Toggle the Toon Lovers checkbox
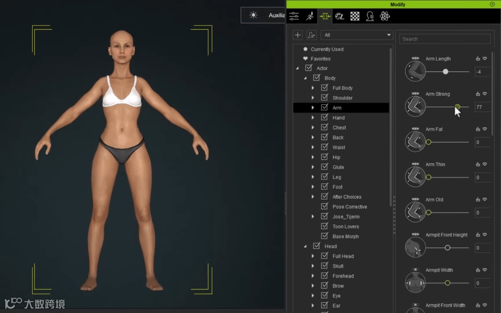501x313 pixels. tap(324, 226)
